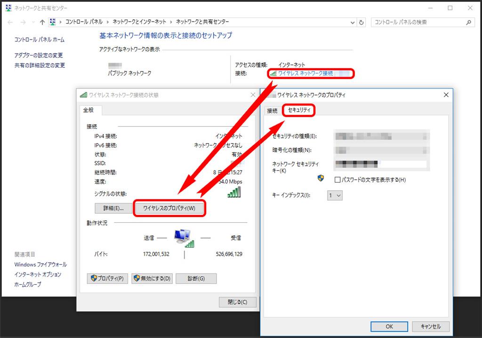The image size is (482, 338).
Task: Open アダプターの設定の変更 link
Action: tap(39, 56)
